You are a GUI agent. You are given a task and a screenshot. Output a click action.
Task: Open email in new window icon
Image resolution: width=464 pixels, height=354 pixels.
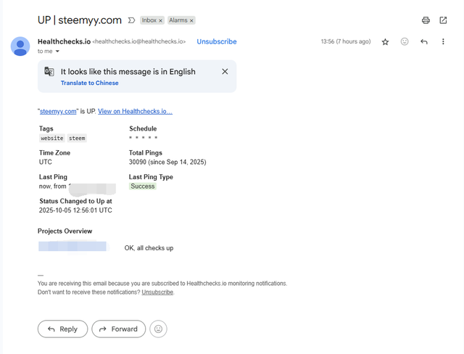pos(443,20)
